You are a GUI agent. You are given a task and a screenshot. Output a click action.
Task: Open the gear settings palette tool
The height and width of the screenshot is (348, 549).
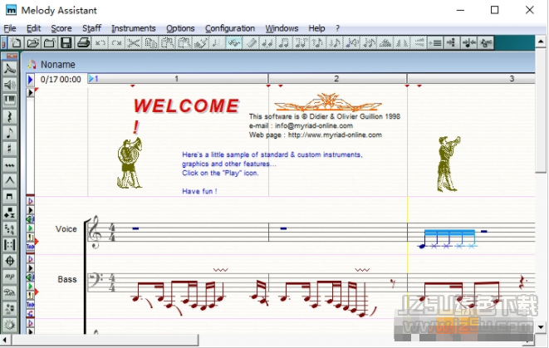point(10,325)
